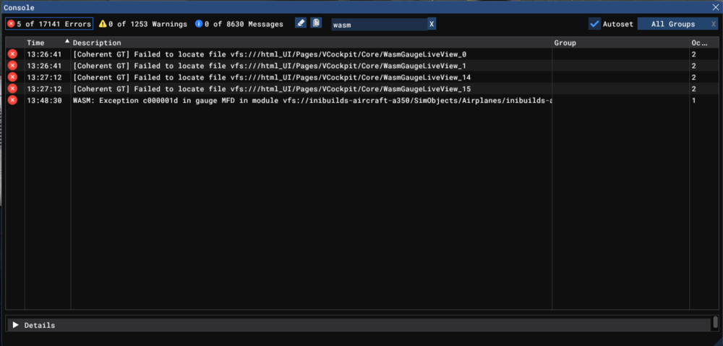Click the Details panel vertical scrollbar
Screen dimensions: 723x346
[715, 322]
